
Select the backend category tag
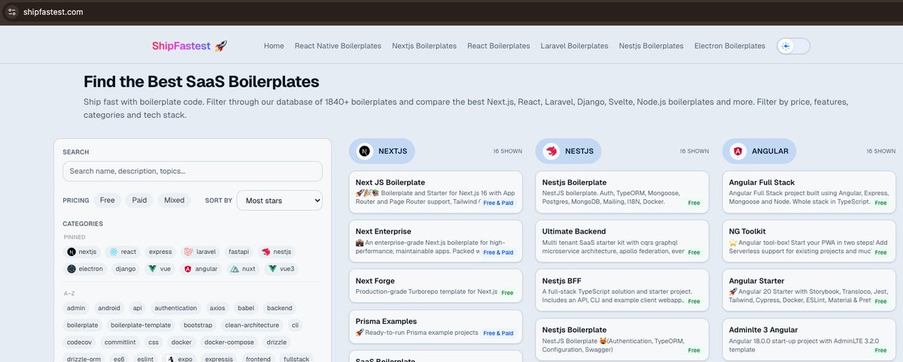(280, 308)
